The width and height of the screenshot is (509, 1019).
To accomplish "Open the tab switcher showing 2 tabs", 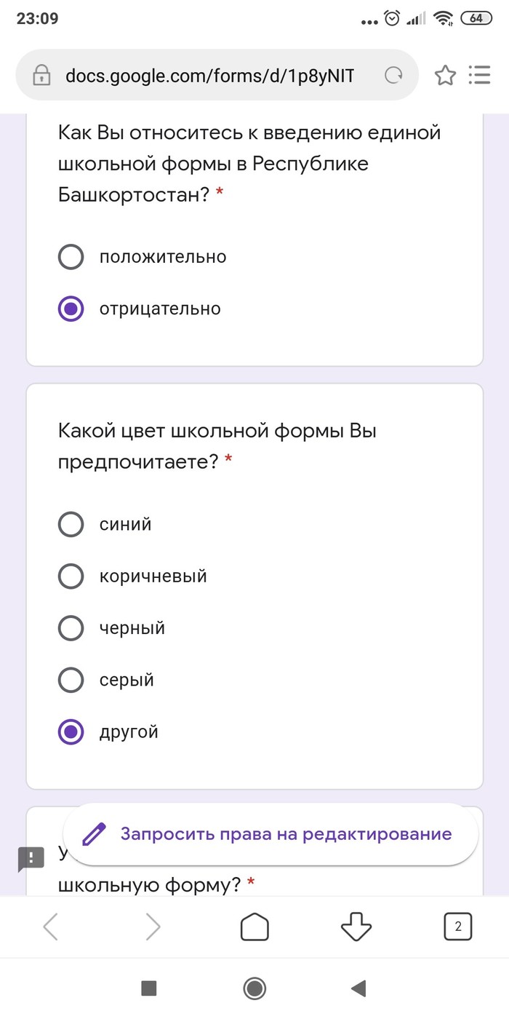I will (x=457, y=927).
